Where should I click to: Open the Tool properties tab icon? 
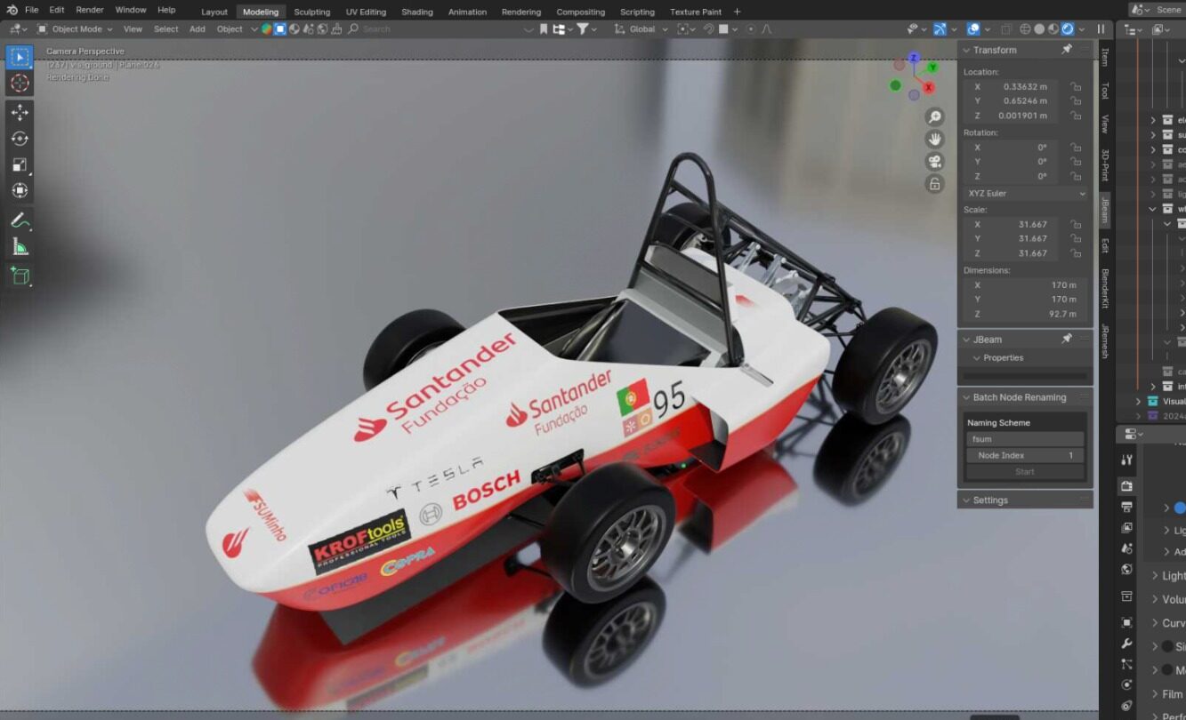click(1126, 460)
